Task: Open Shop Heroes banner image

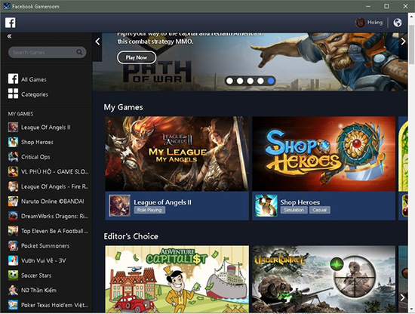Action: (324, 154)
